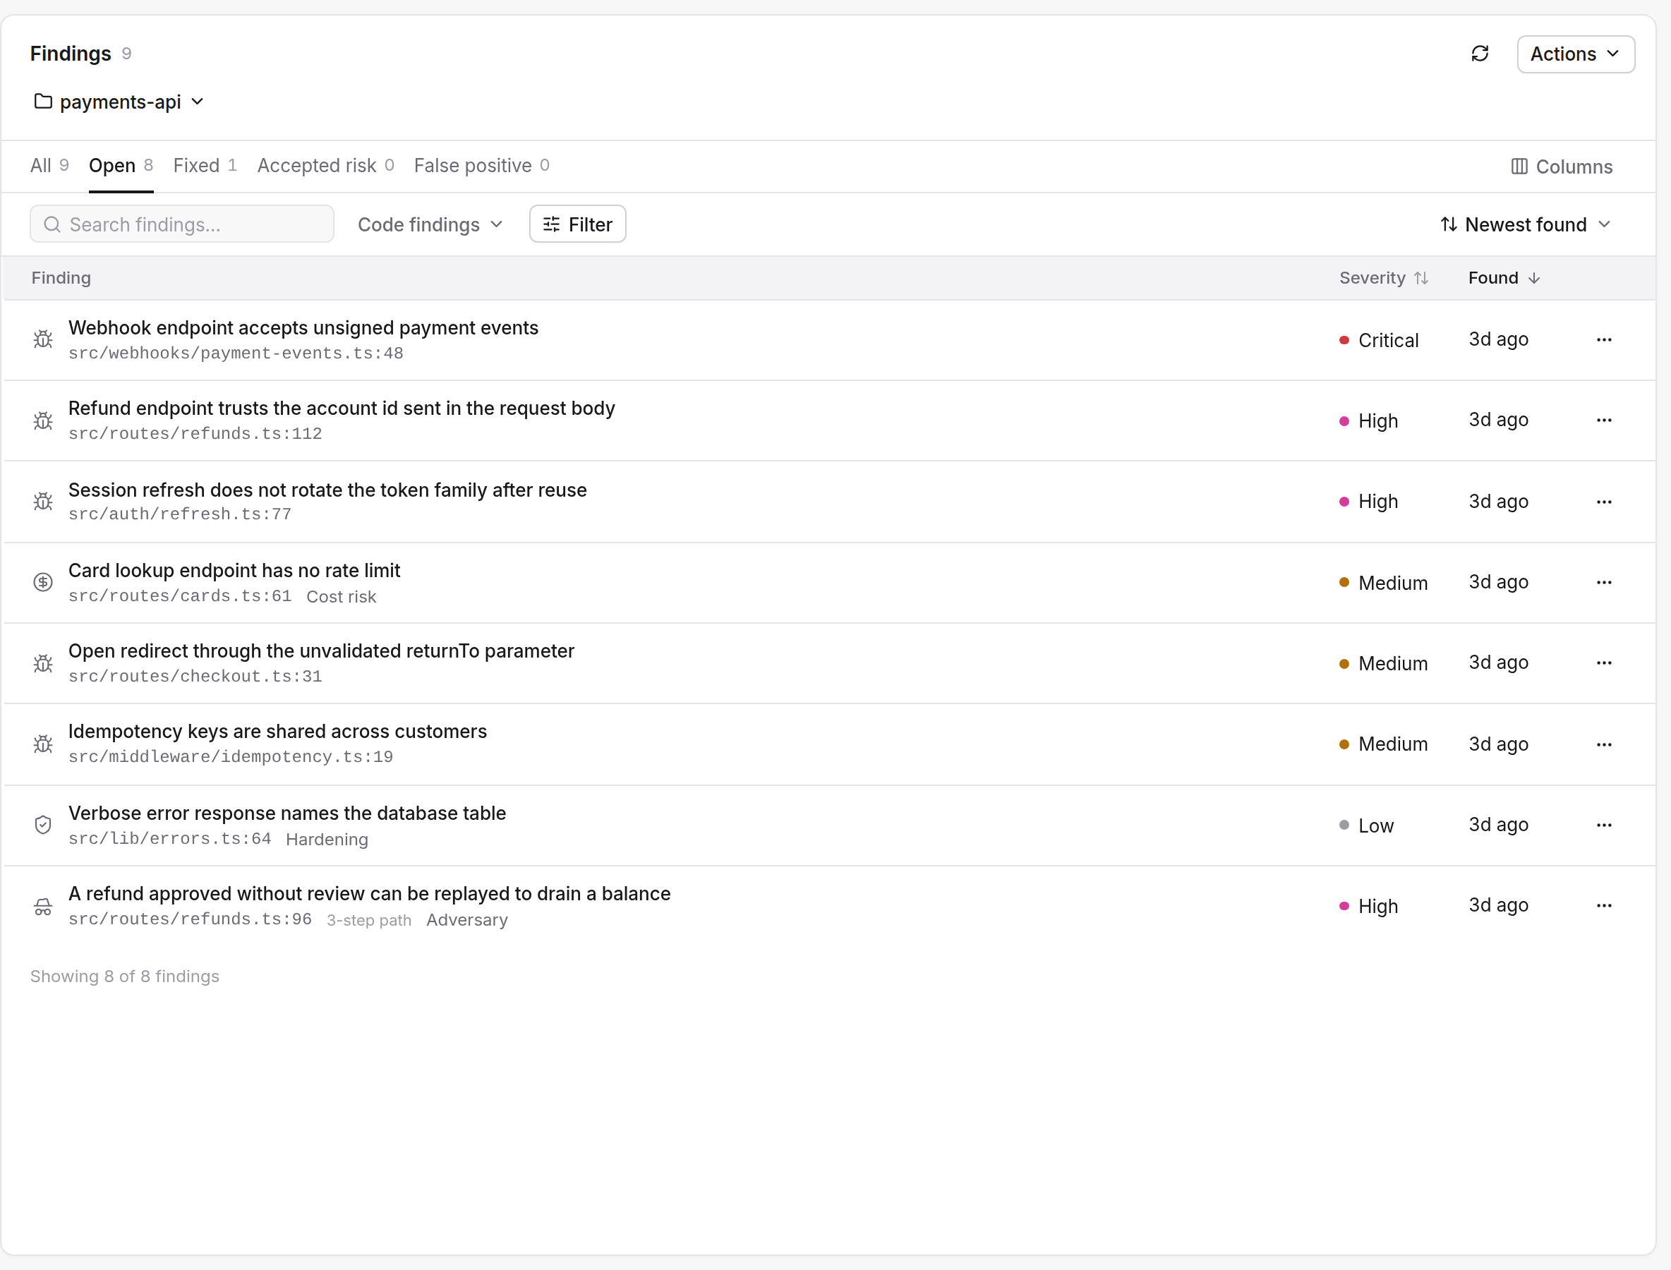
Task: Click the 3-step path label
Action: pyautogui.click(x=369, y=920)
